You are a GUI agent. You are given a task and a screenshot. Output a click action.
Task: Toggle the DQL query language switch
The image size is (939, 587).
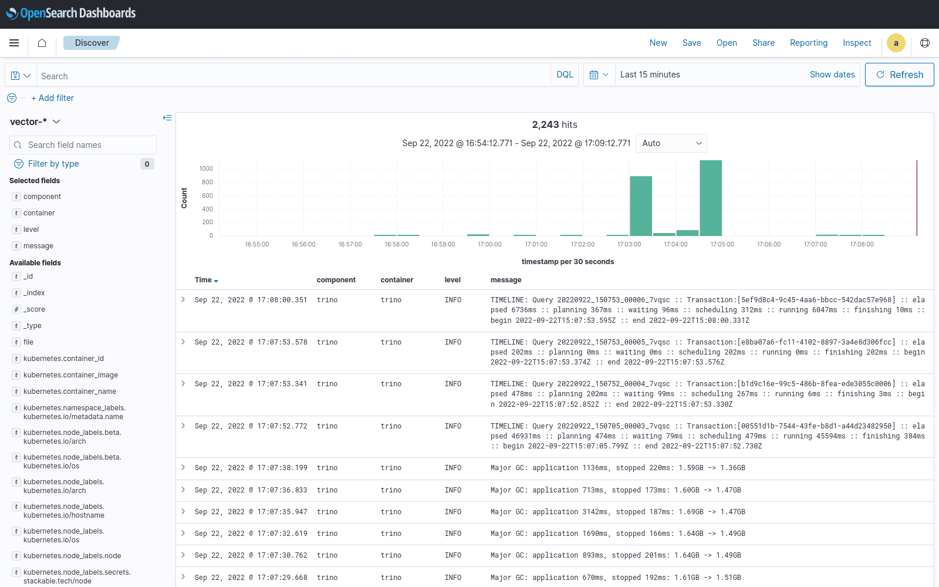564,75
